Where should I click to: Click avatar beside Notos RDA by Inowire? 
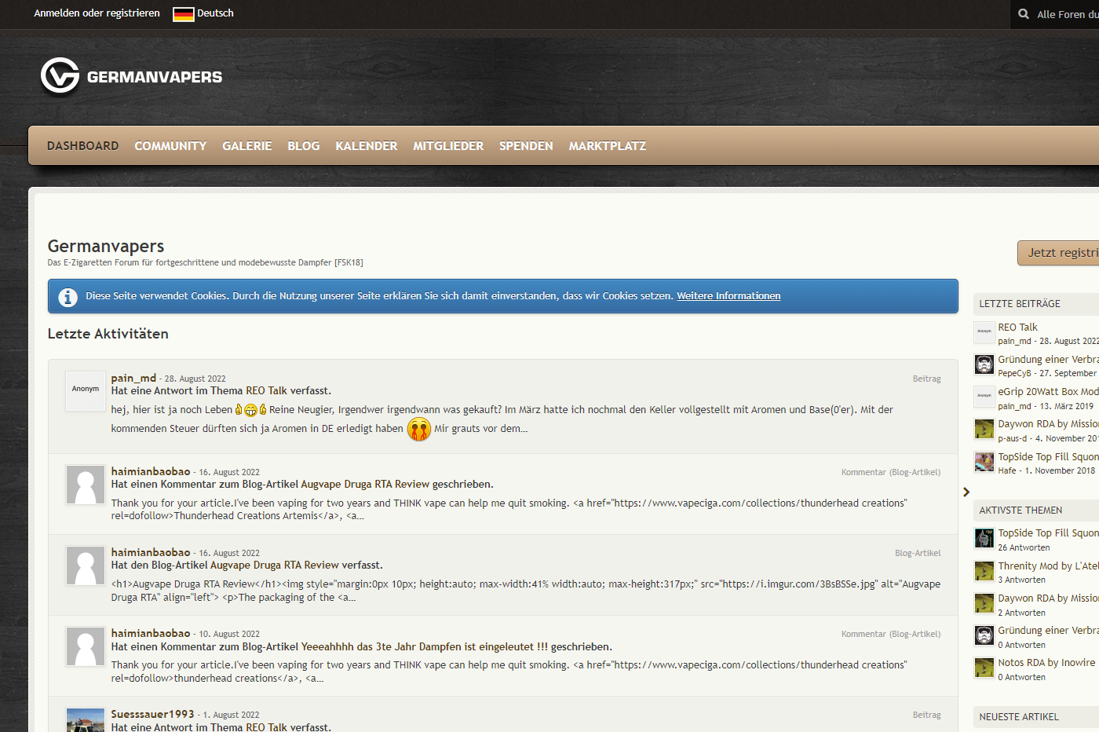pyautogui.click(x=984, y=668)
